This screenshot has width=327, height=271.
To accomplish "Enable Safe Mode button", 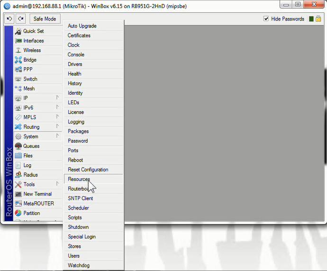I will (x=45, y=19).
